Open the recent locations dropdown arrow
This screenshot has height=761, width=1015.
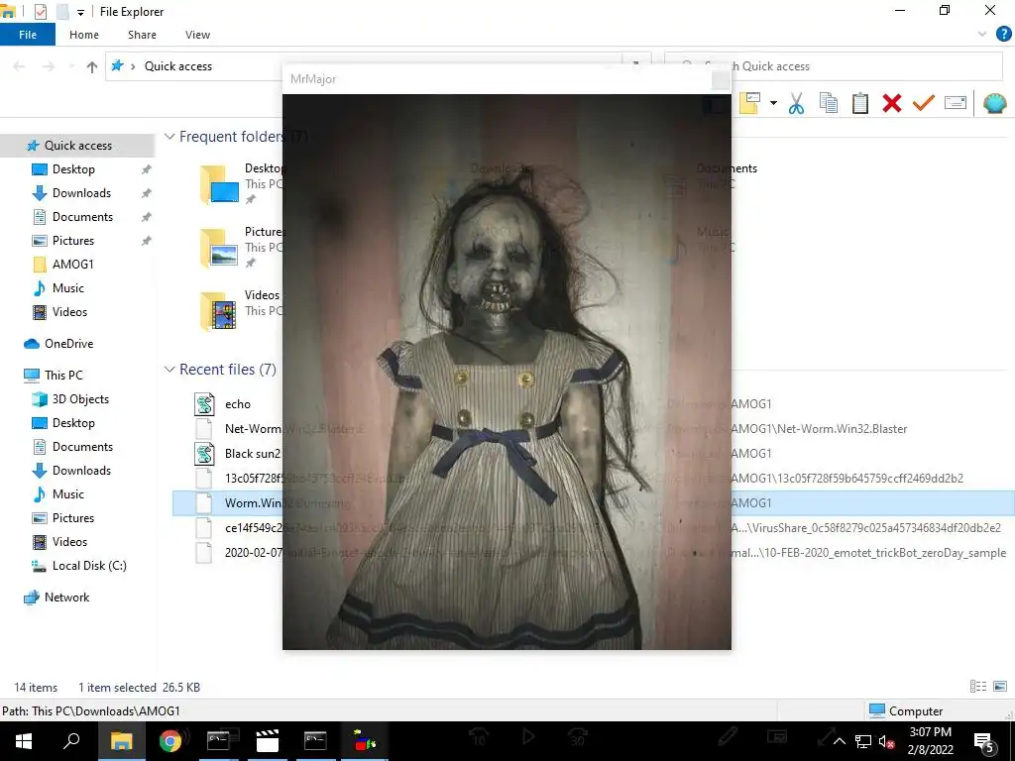pos(71,66)
